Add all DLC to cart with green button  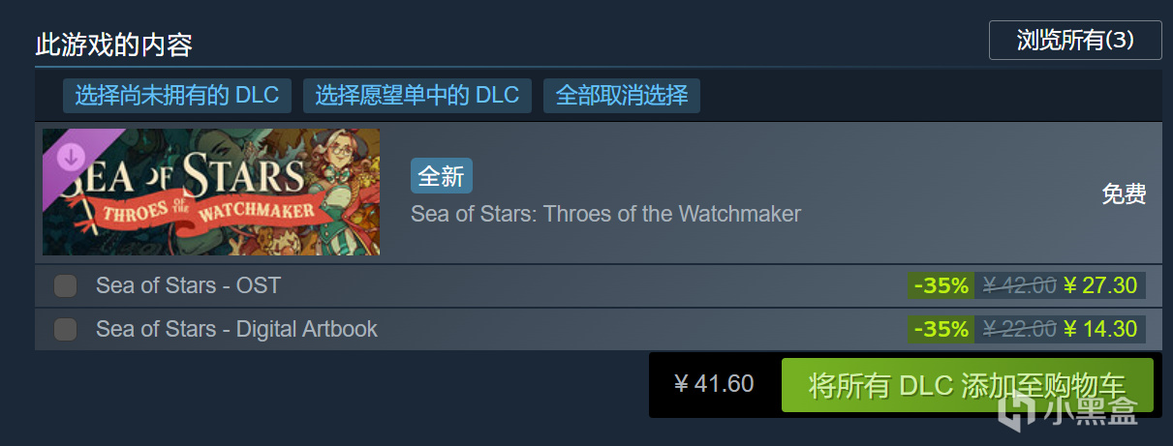click(x=967, y=385)
